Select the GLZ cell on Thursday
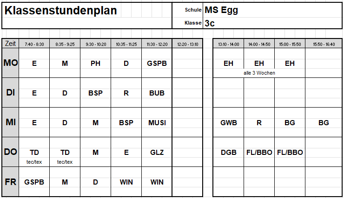 [157, 152]
